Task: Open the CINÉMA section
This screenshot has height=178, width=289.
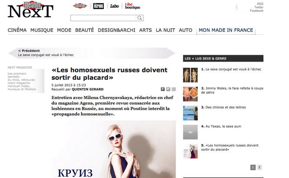Action: coord(17,30)
